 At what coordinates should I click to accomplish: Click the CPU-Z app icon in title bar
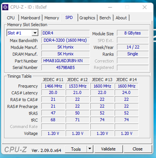click(5, 7)
